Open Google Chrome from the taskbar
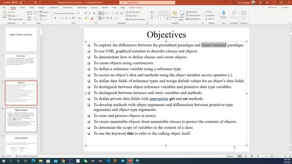This screenshot has height=164, width=292. (x=63, y=161)
